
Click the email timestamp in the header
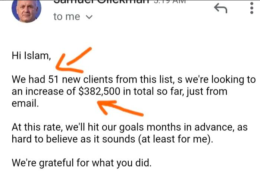[169, 1]
